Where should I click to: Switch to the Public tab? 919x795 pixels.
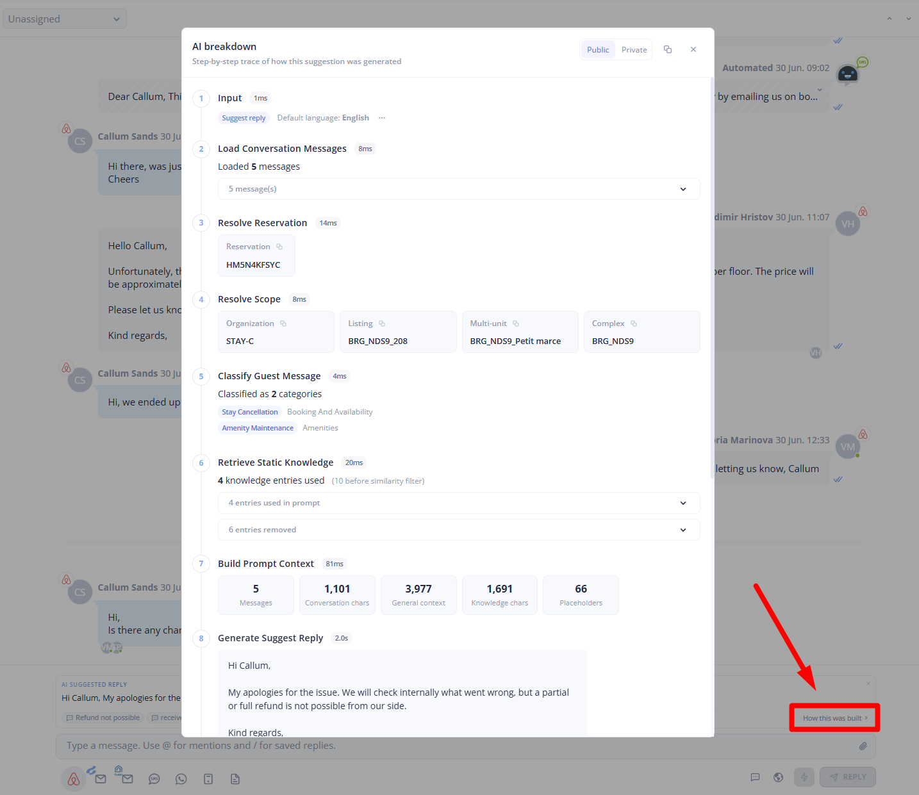click(x=598, y=50)
